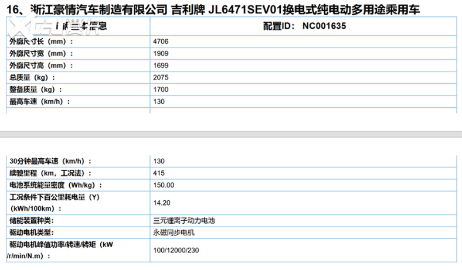This screenshot has height=270, width=462.
Task: Click the 驱动电机类型 label
Action: (x=32, y=233)
